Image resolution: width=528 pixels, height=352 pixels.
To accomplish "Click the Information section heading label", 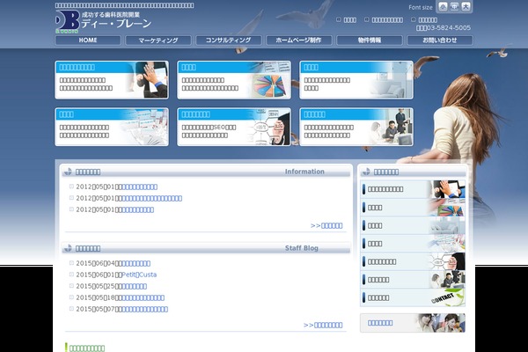I will 304,172.
